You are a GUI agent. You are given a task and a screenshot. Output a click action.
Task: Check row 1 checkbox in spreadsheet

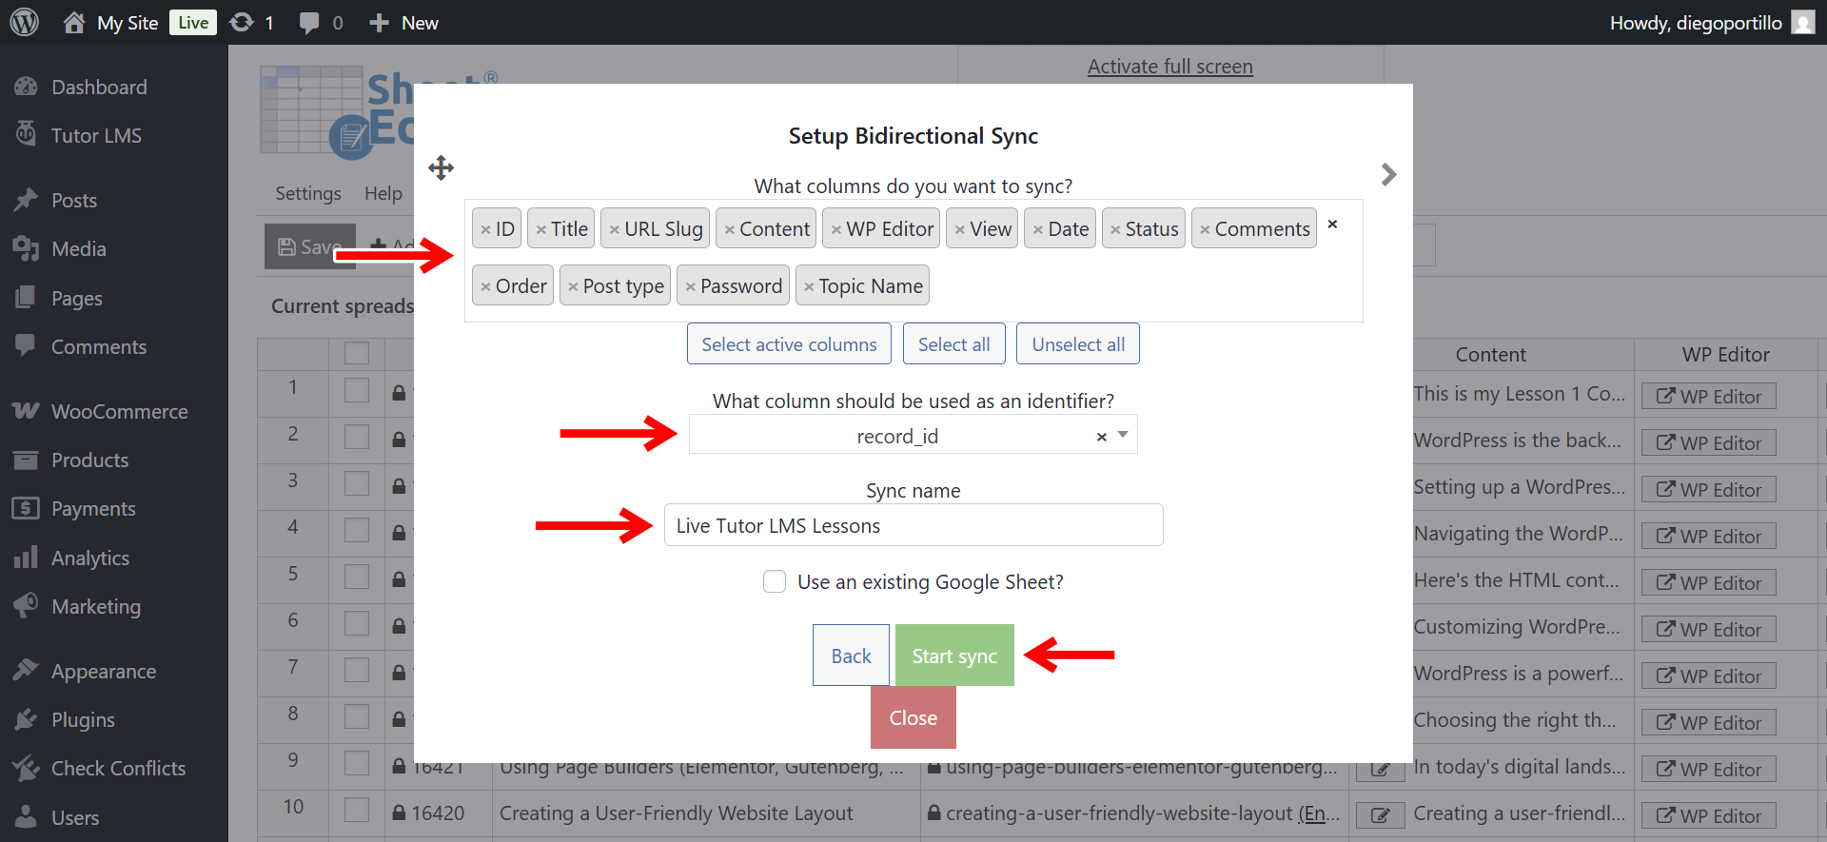(x=357, y=390)
